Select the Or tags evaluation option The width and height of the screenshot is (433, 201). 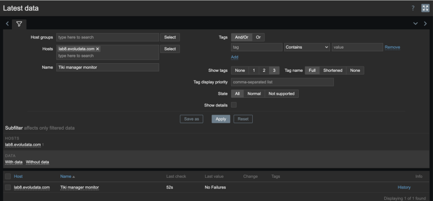tap(258, 37)
